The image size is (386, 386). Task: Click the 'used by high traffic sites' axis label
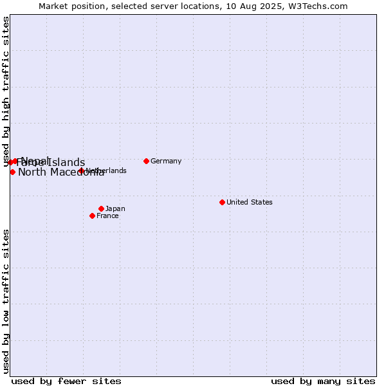point(6,91)
